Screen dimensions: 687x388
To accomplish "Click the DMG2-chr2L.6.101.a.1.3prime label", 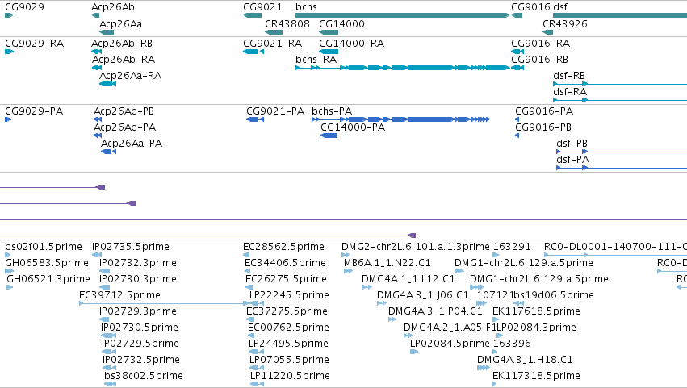I will (416, 247).
